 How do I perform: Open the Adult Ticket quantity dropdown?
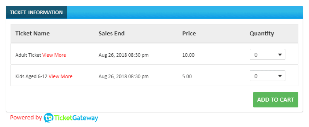click(268, 54)
